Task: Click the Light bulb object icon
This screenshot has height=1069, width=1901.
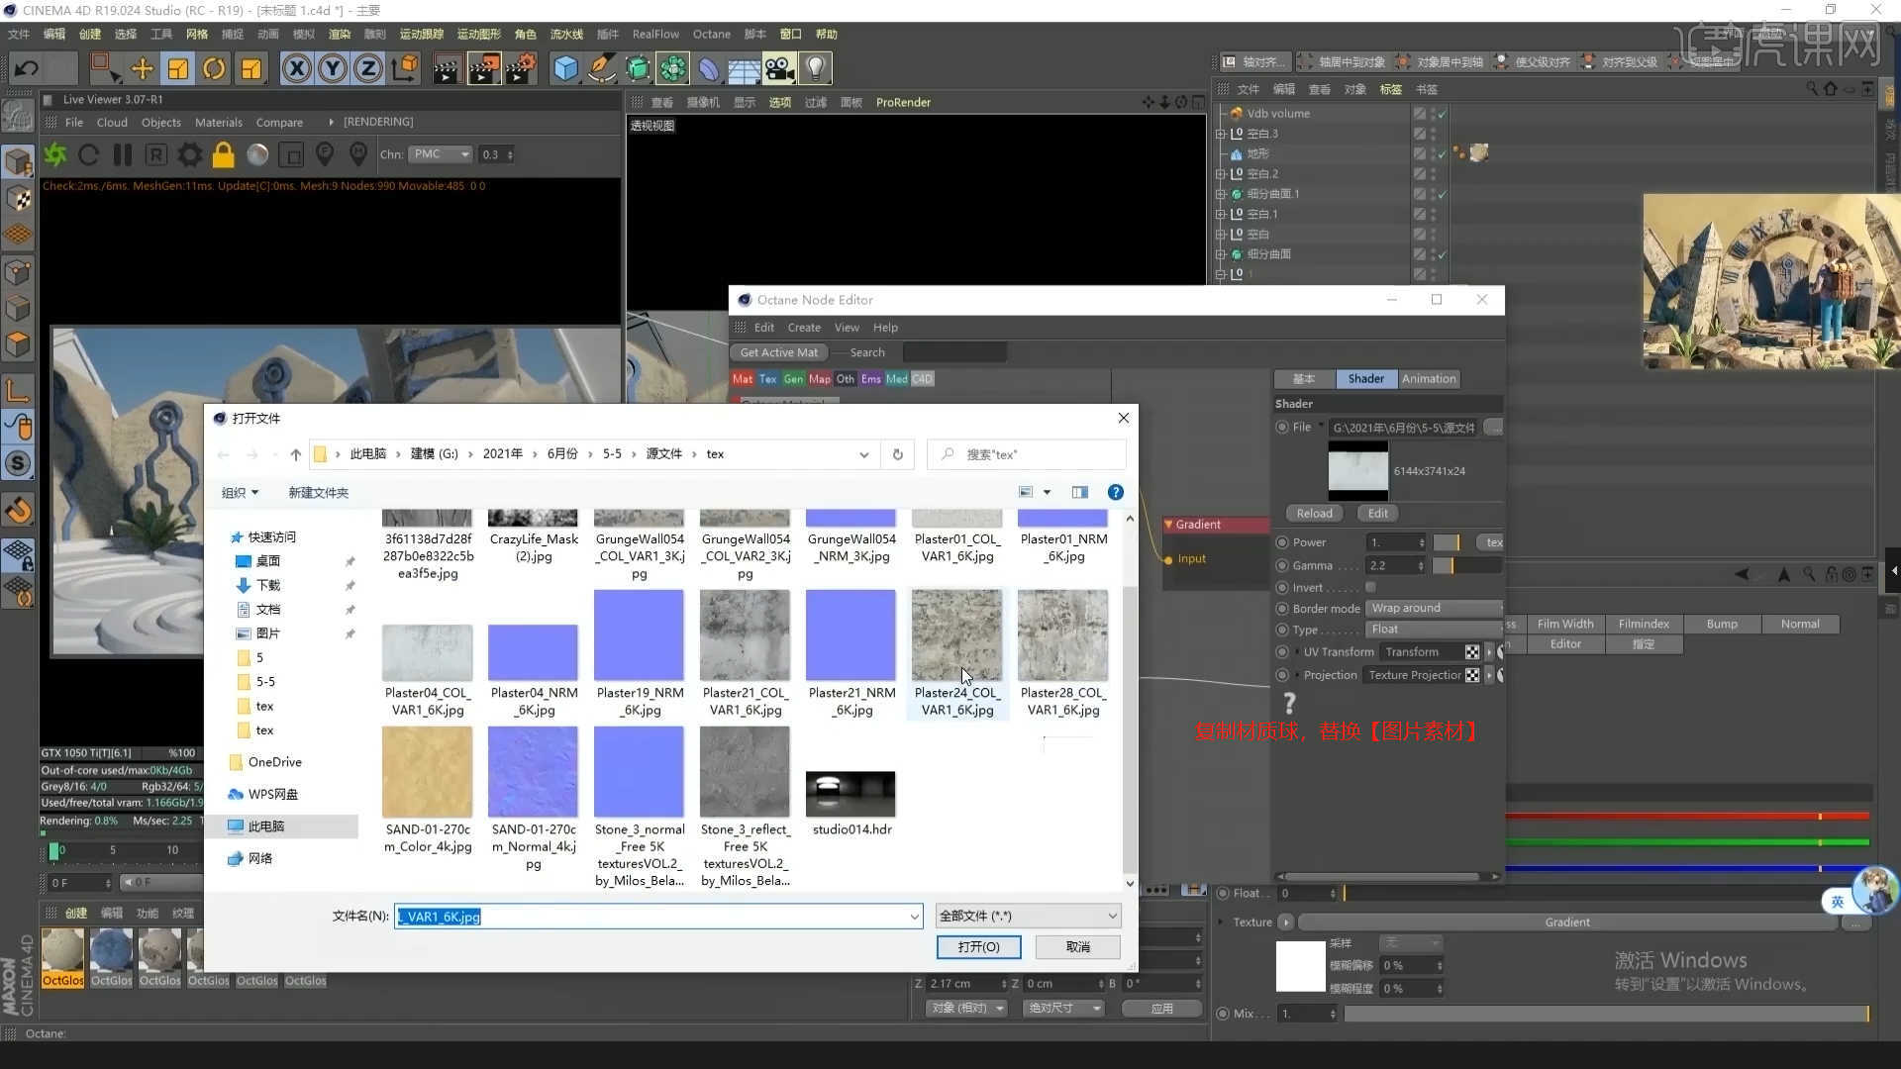Action: pyautogui.click(x=815, y=68)
